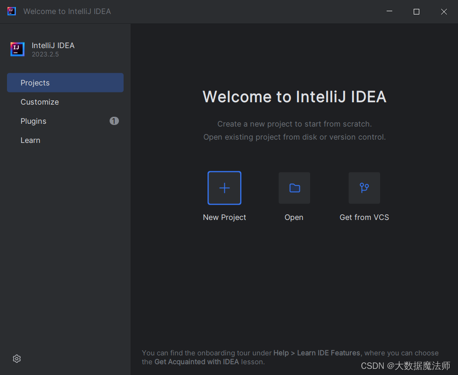Click the New Project label
Image resolution: width=458 pixels, height=375 pixels.
(x=224, y=217)
